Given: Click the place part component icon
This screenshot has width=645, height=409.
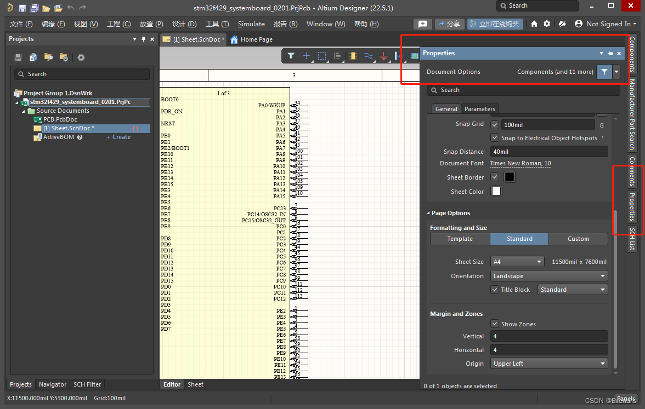Looking at the screenshot, I should (353, 56).
